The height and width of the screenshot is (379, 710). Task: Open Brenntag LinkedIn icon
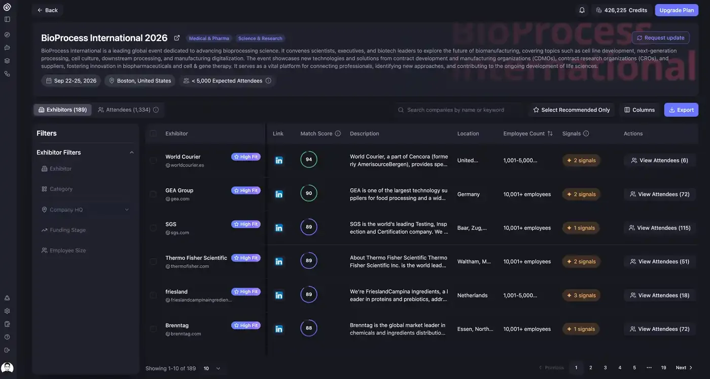279,329
